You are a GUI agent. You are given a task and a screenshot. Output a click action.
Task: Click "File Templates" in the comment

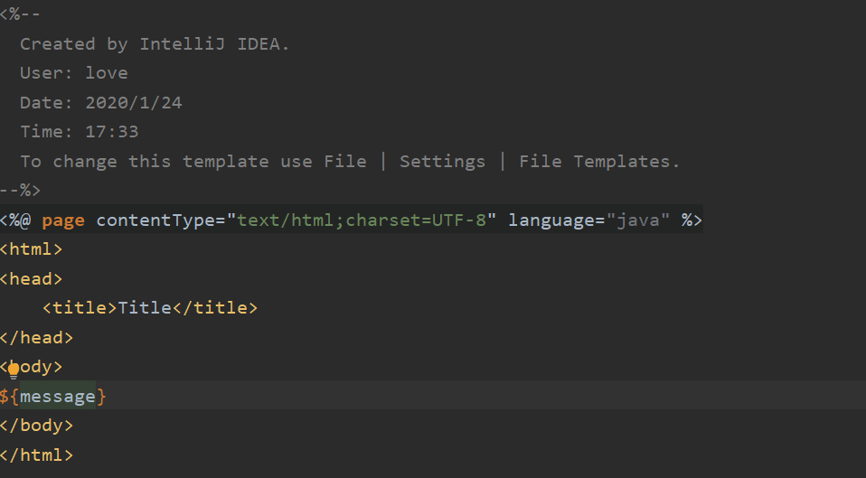[596, 162]
